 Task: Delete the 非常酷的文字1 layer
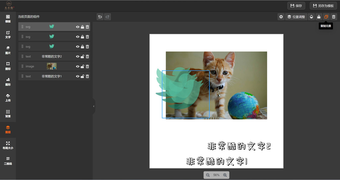click(x=87, y=76)
